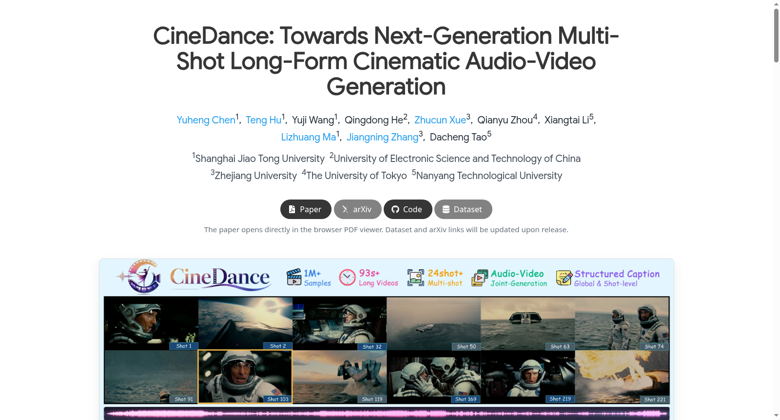Viewport: 780px width, 420px height.
Task: Select the Shot 74 thumbnail
Action: [x=622, y=323]
